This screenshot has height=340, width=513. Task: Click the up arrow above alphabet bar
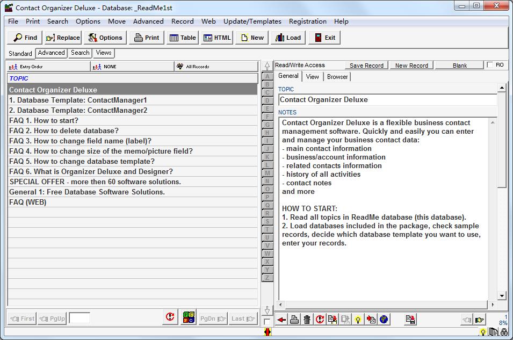point(268,66)
